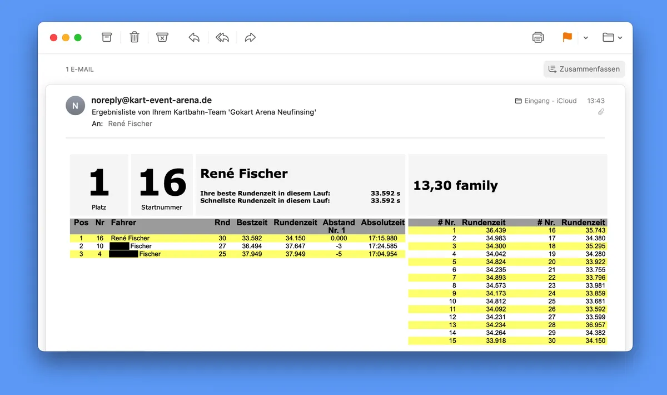Click the Zusammenfassen button
Screen dimensions: 667x395
[584, 69]
